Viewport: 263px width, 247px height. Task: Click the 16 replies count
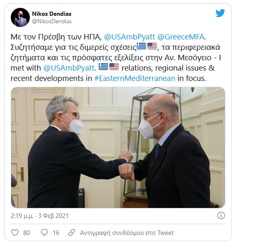pos(56,233)
